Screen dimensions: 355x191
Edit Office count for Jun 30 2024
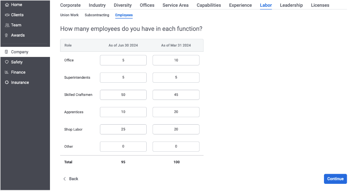coord(123,60)
